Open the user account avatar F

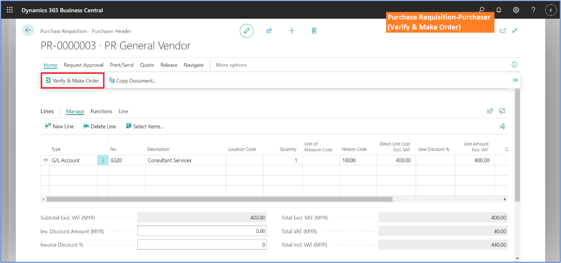(x=550, y=10)
